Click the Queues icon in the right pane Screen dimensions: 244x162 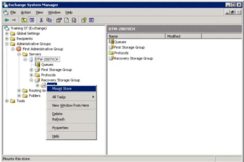(111, 42)
